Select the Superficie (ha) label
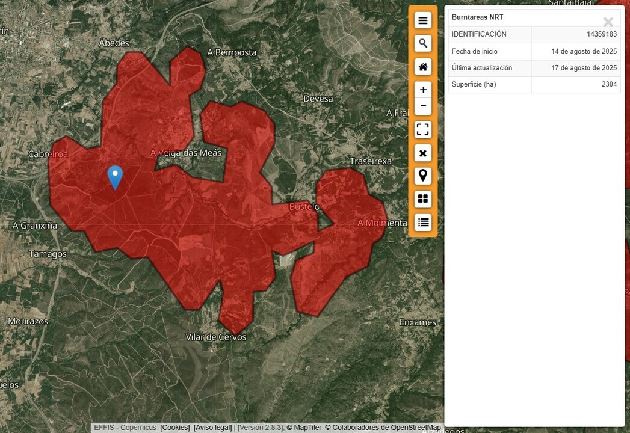The image size is (630, 433). pyautogui.click(x=474, y=84)
